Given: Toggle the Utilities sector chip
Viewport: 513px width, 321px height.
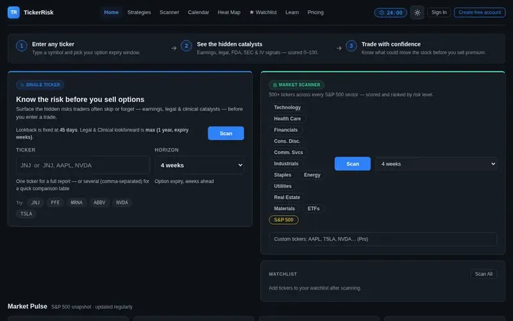Looking at the screenshot, I should point(283,186).
